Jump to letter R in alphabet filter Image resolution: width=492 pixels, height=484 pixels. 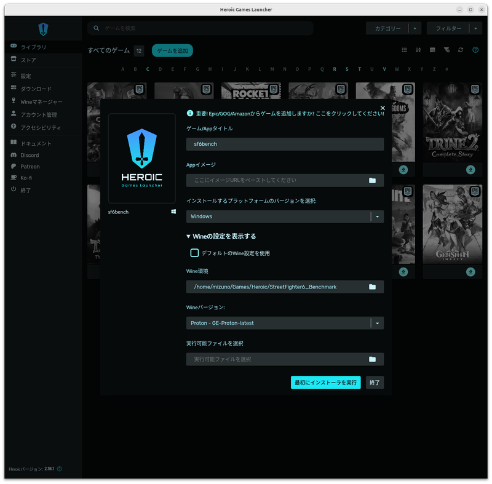click(x=335, y=69)
